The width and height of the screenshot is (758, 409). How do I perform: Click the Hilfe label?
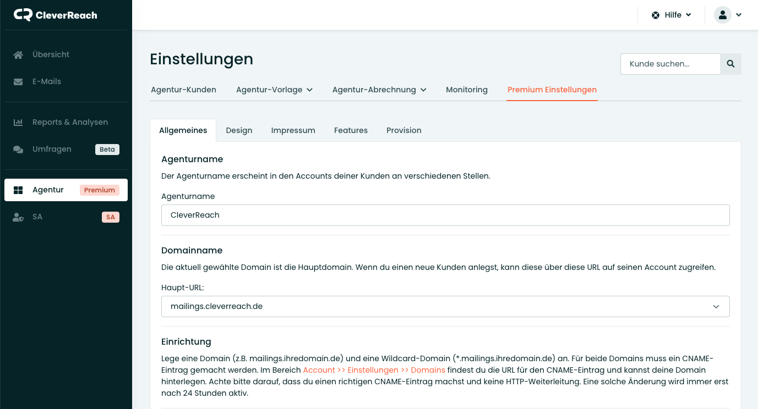673,15
